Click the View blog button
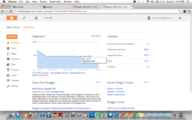 48,18
